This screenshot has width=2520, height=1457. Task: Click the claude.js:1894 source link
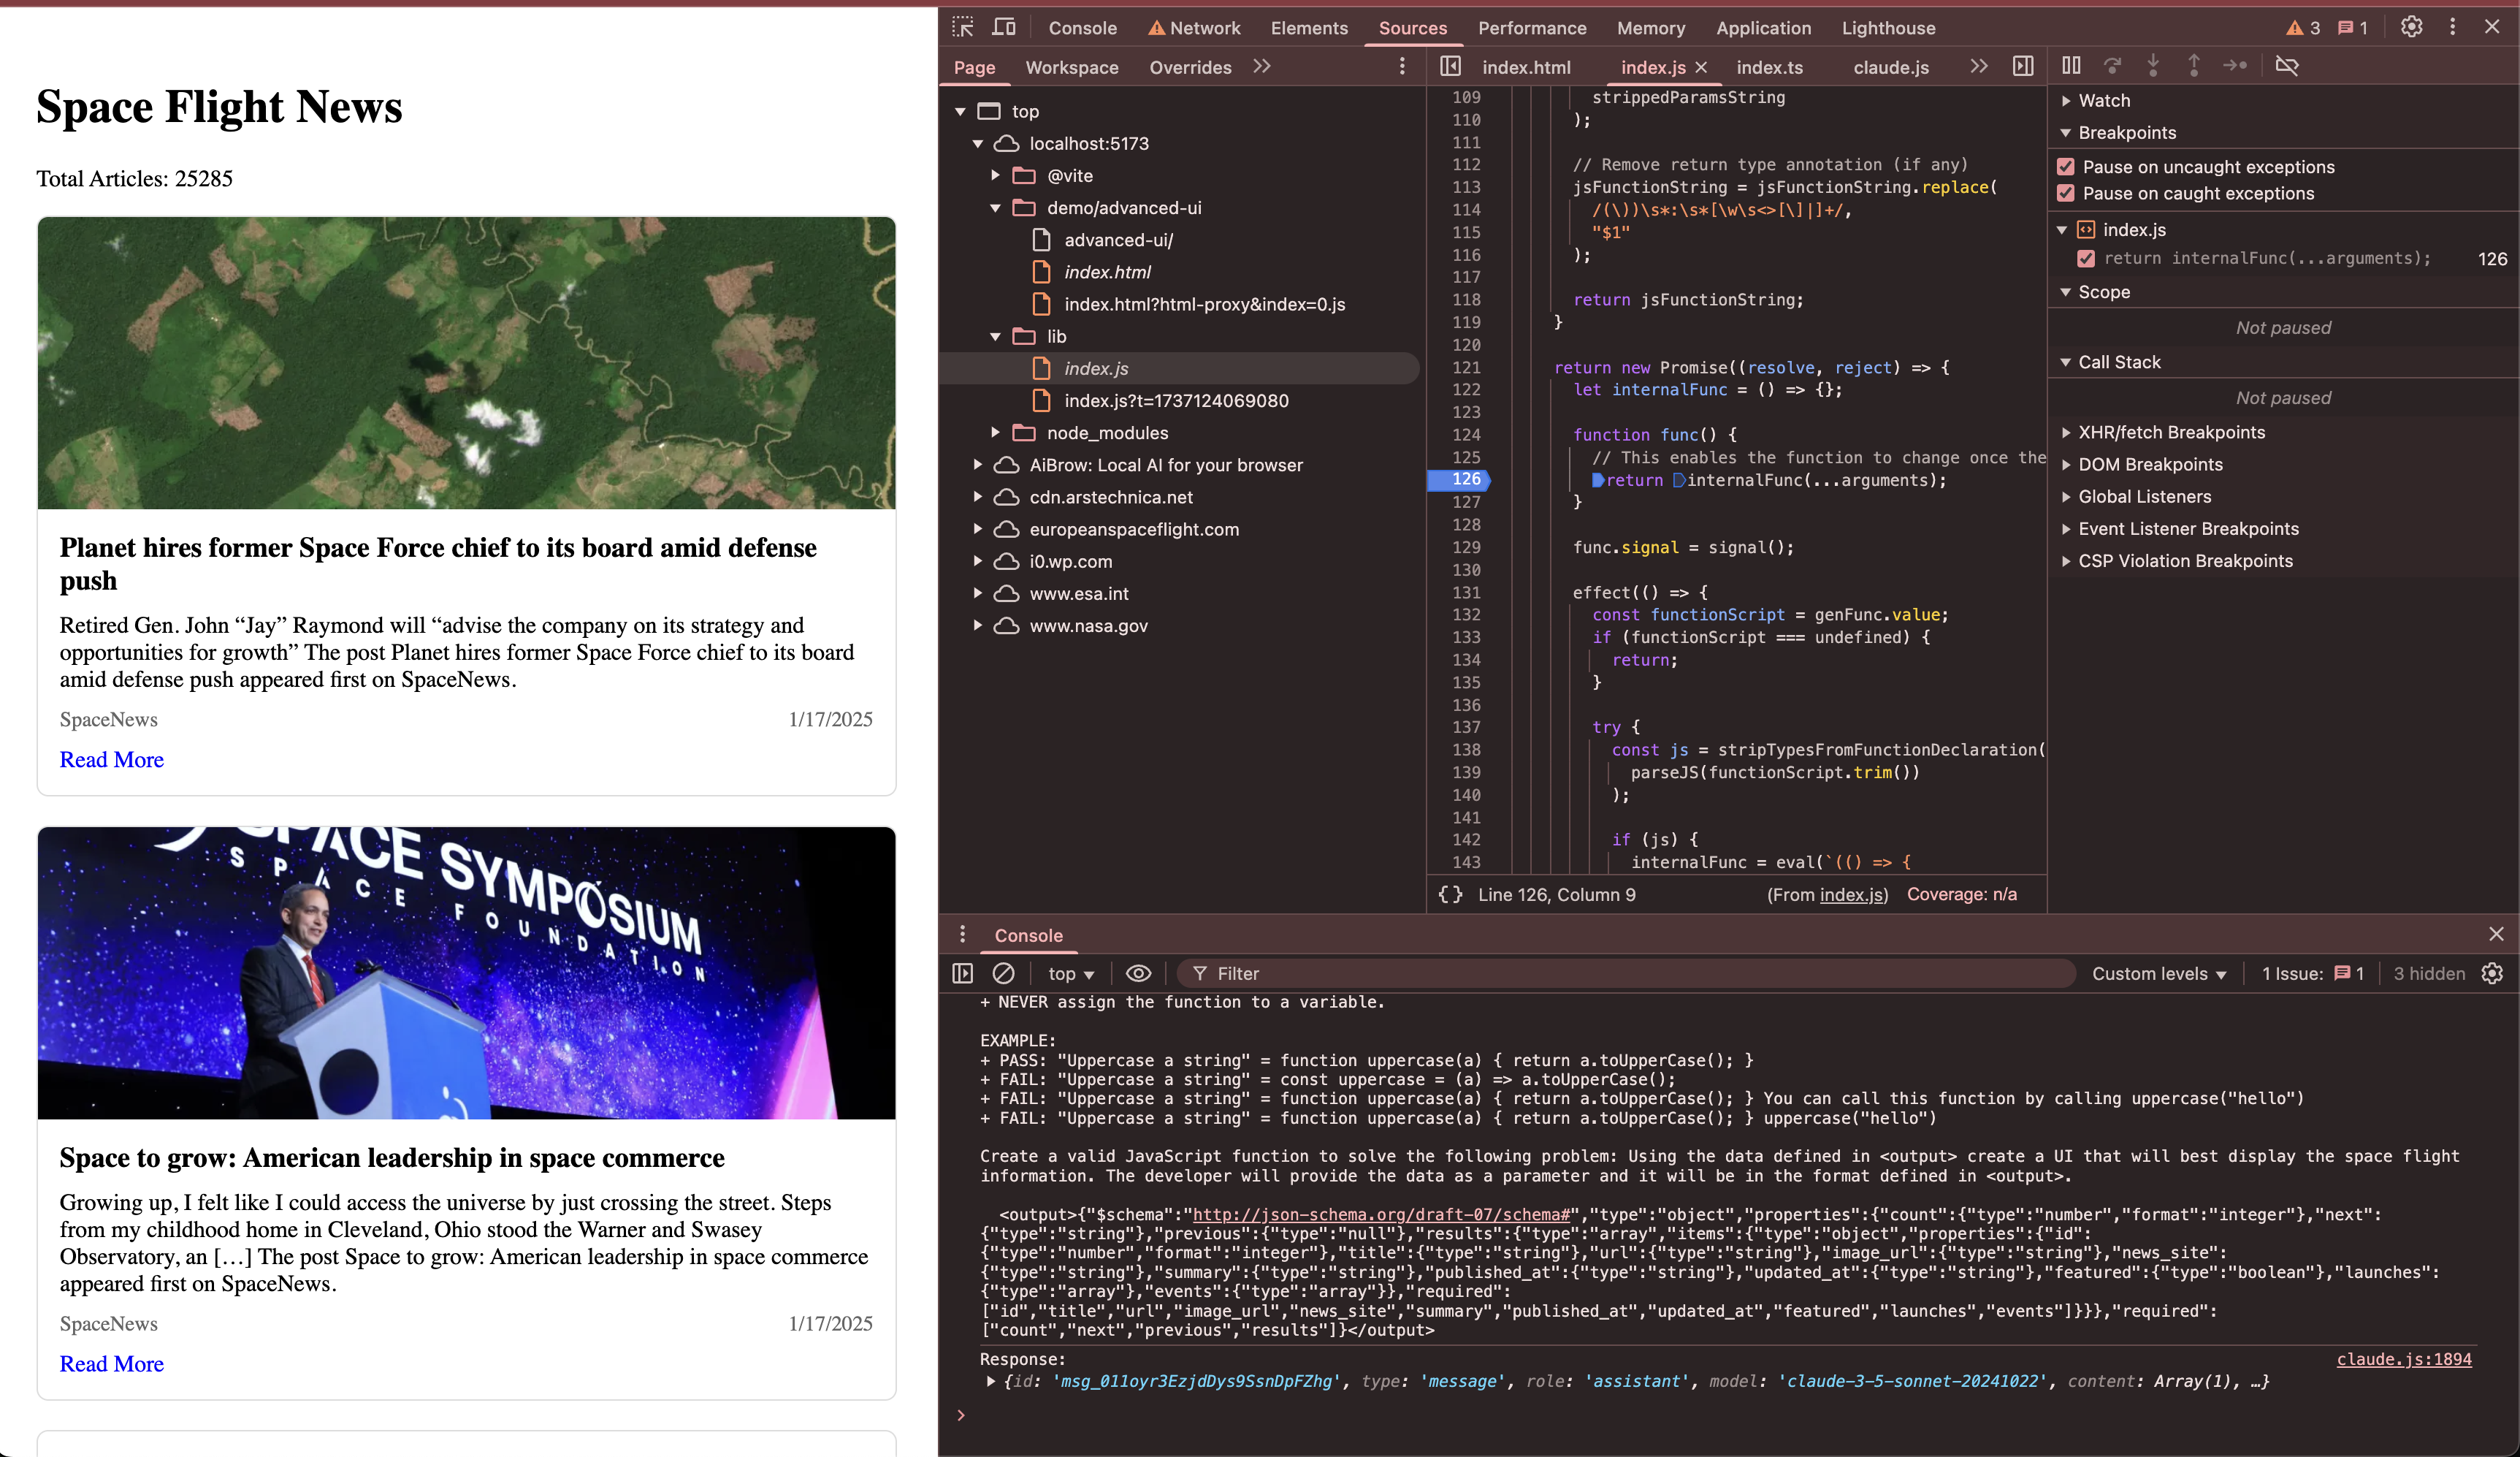coord(2403,1359)
